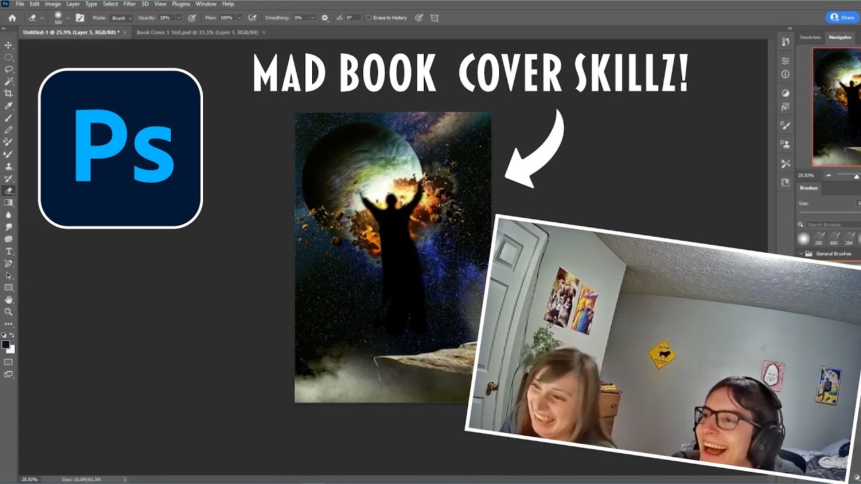Select the Move tool

coord(9,45)
